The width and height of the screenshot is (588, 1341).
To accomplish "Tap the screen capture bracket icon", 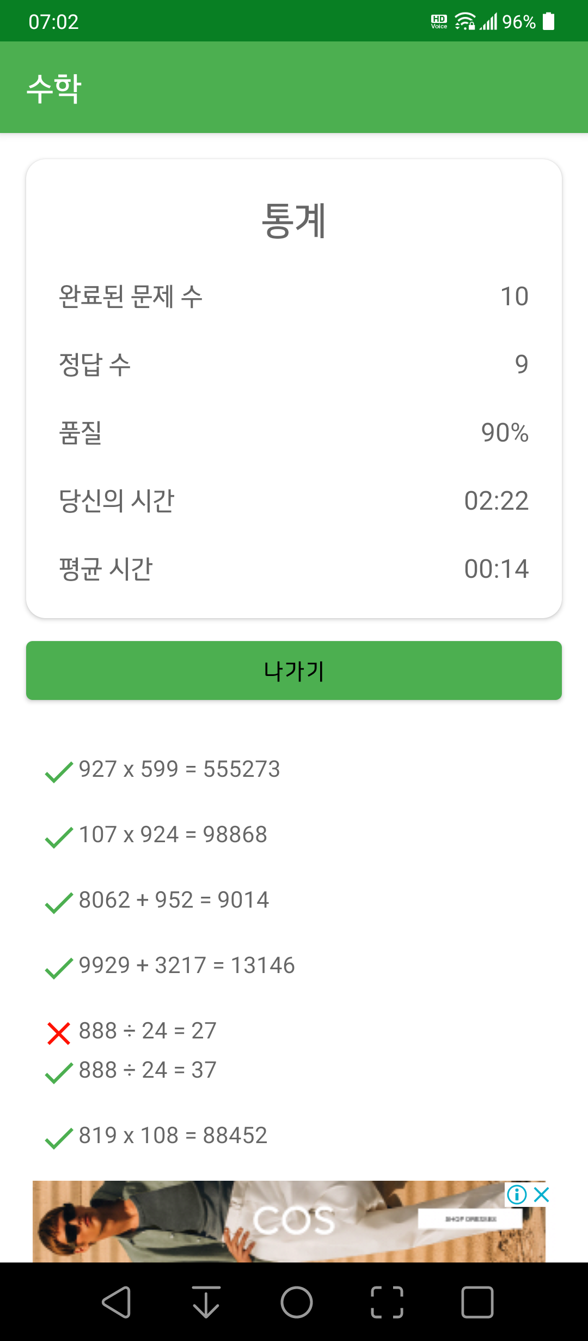I will pyautogui.click(x=387, y=1302).
